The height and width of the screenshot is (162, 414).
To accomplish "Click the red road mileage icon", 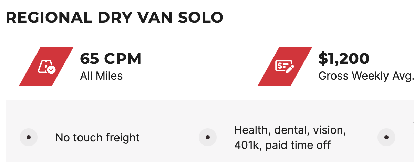I will point(46,66).
